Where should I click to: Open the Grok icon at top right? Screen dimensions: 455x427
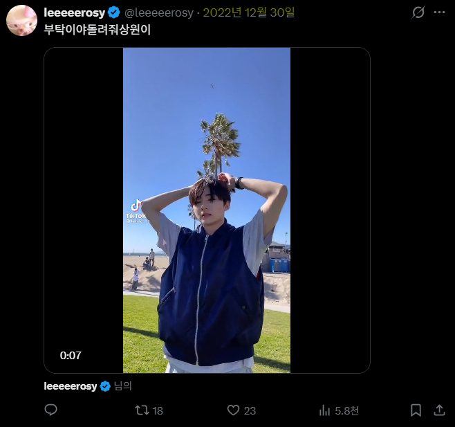click(418, 12)
